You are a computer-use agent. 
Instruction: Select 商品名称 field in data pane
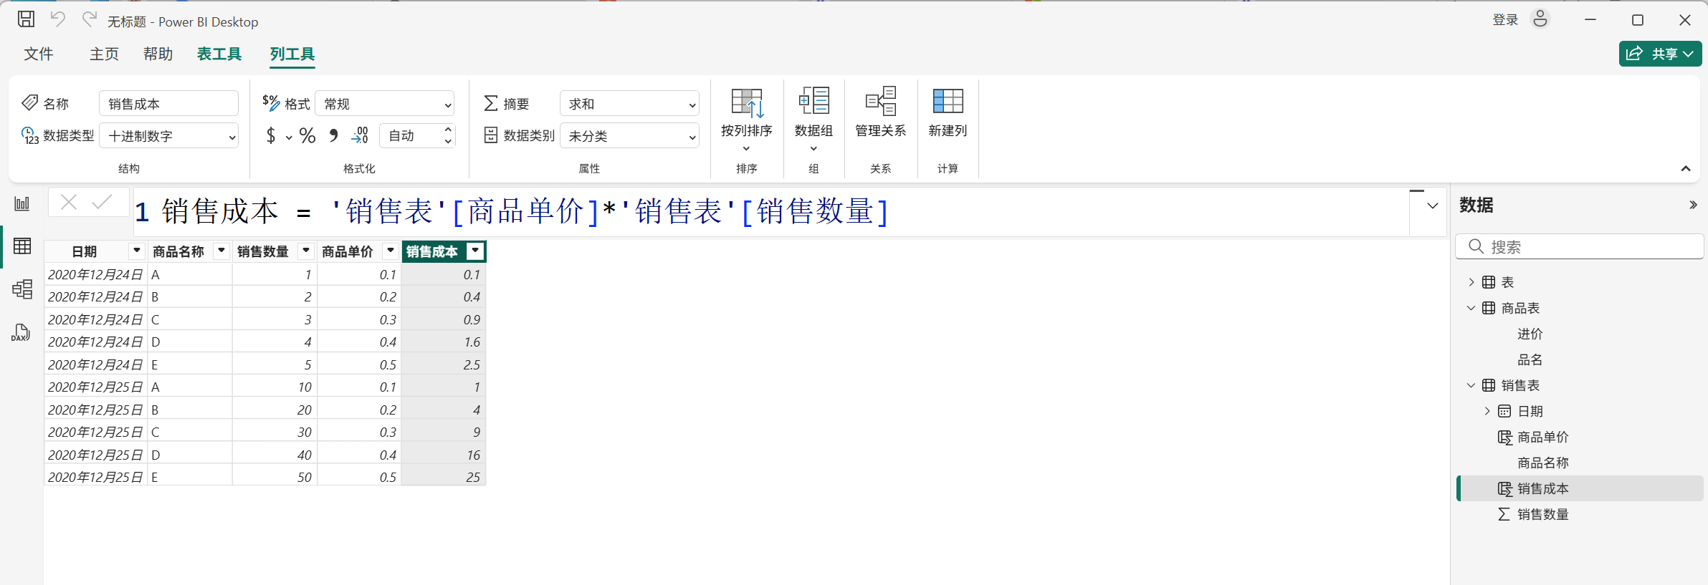1543,463
